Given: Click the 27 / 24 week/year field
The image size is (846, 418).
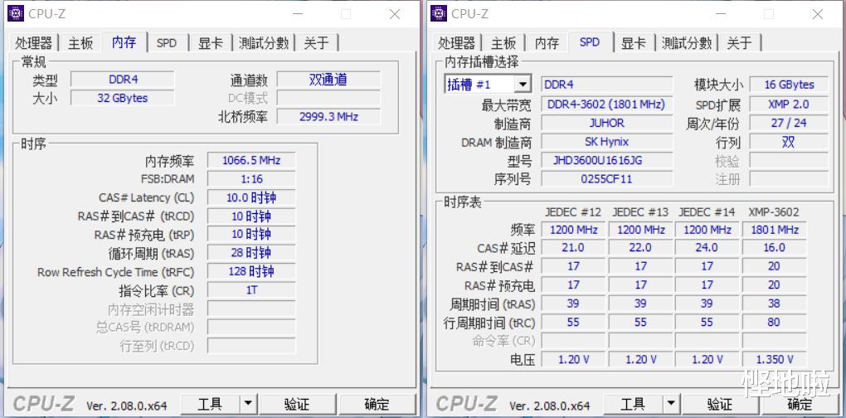Looking at the screenshot, I should [789, 123].
